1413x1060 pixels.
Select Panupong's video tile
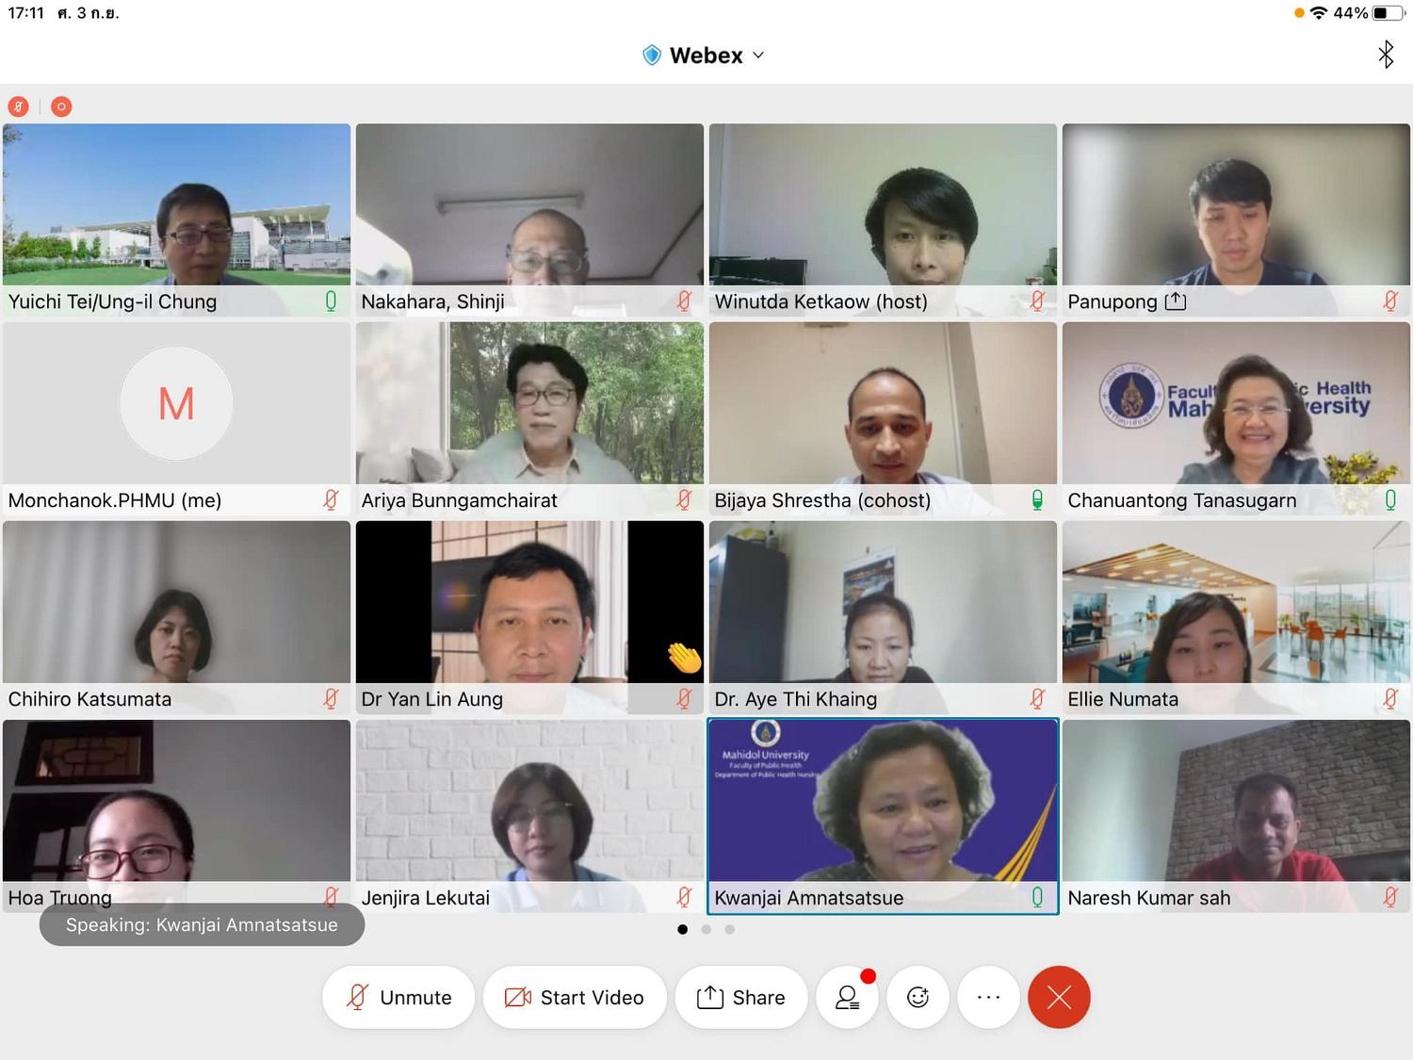(x=1236, y=220)
